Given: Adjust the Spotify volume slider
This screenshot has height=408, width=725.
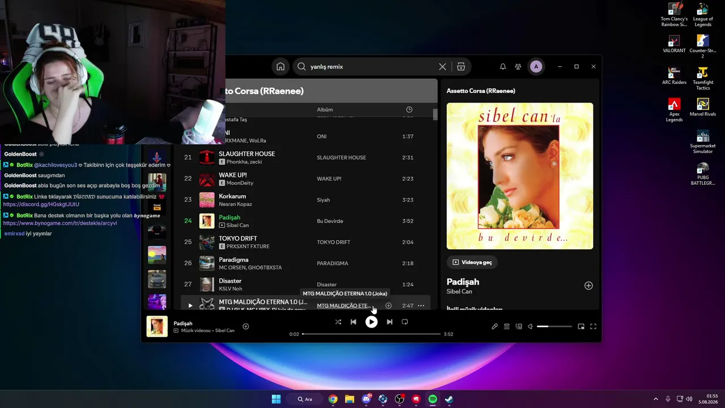Looking at the screenshot, I should pyautogui.click(x=554, y=326).
